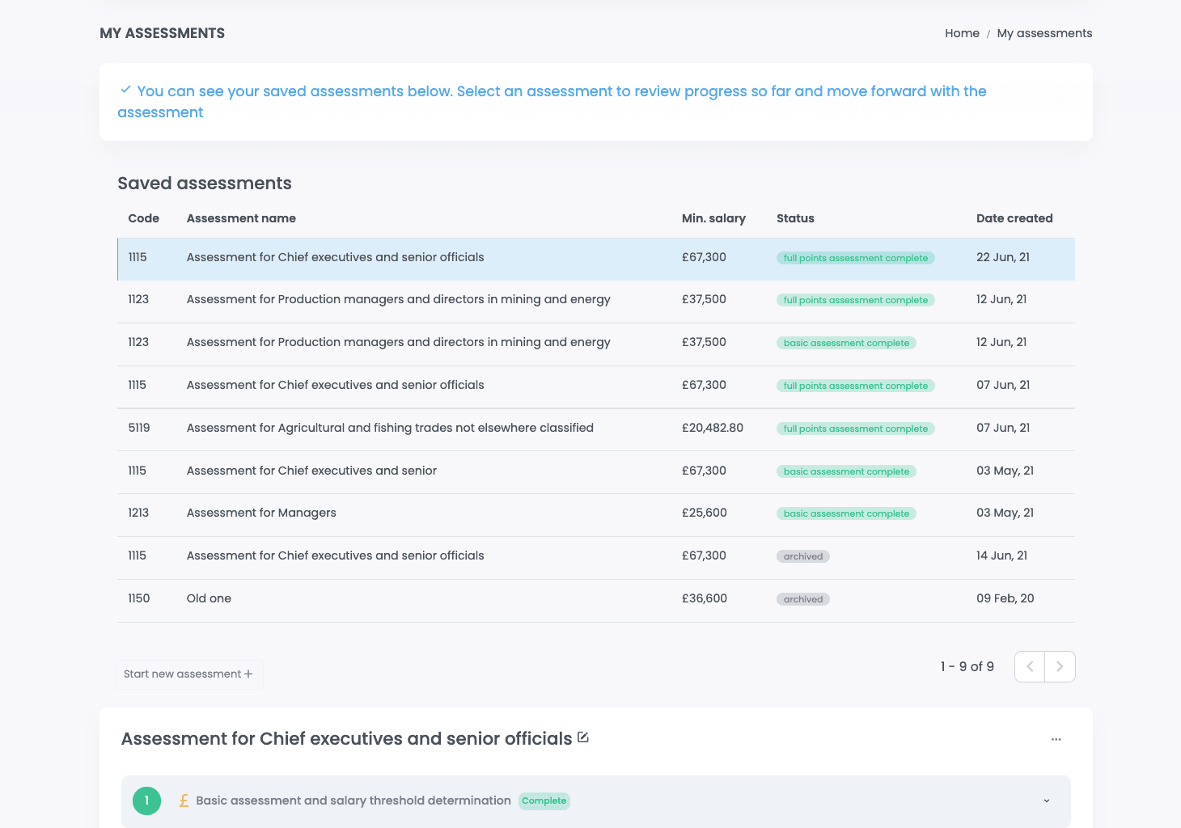Click code 1150 cell
This screenshot has height=828, width=1181.
[x=139, y=598]
